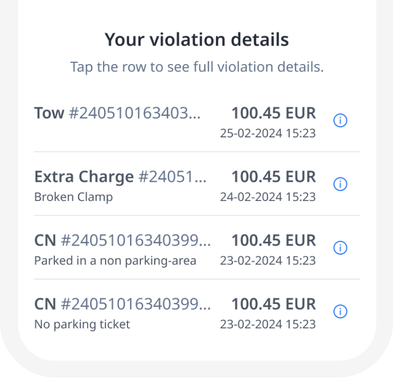Open info icon for Extra Charge row

click(x=340, y=184)
